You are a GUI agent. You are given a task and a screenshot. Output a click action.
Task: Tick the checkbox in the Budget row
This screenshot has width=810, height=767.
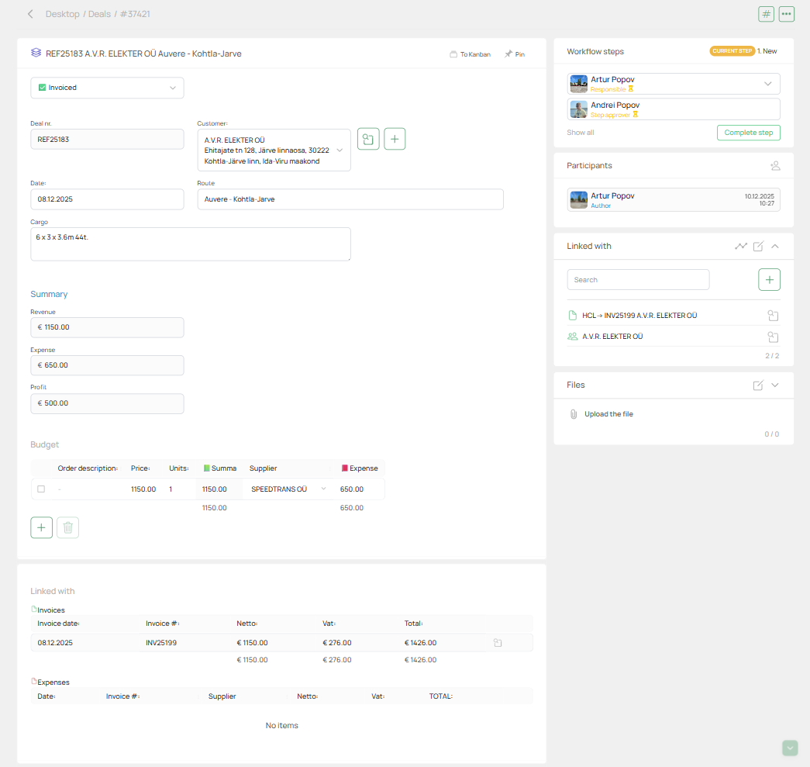41,489
